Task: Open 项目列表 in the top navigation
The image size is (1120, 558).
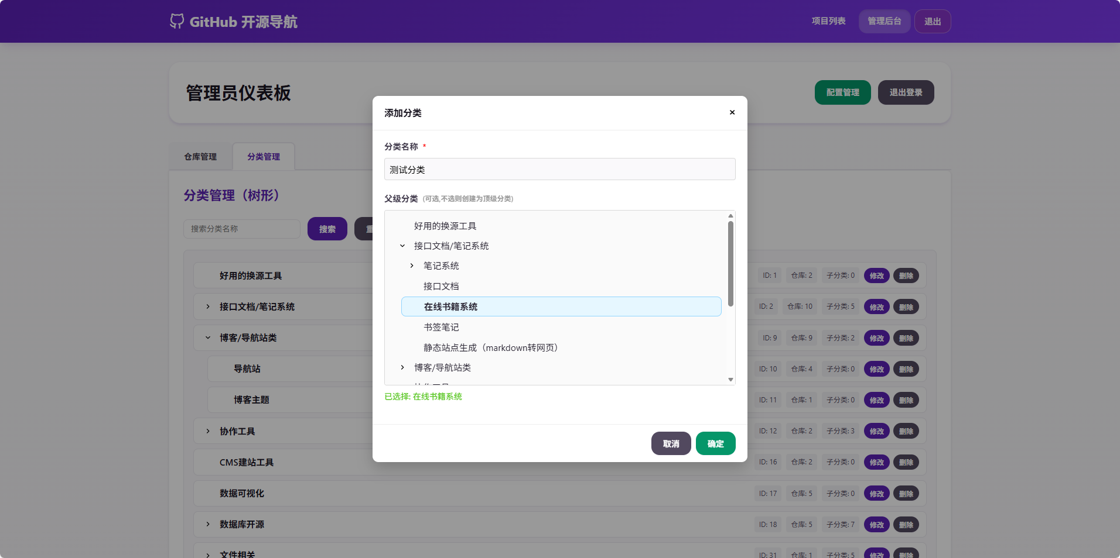Action: click(828, 22)
